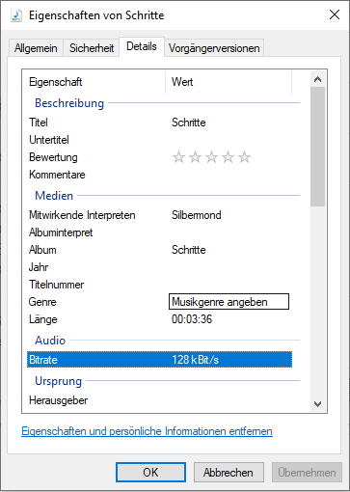
Task: Select the Mitwirkende Interpreten label
Action: pyautogui.click(x=82, y=215)
